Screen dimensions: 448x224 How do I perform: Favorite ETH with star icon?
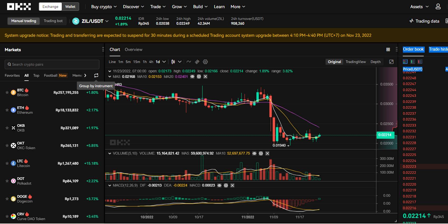[7, 110]
